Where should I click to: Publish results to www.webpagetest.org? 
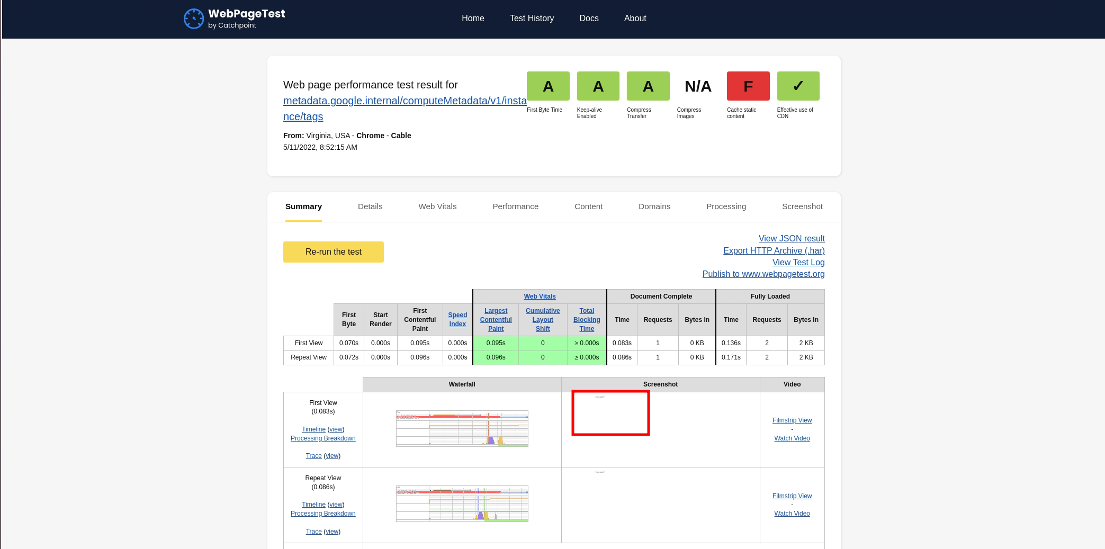[x=763, y=274]
